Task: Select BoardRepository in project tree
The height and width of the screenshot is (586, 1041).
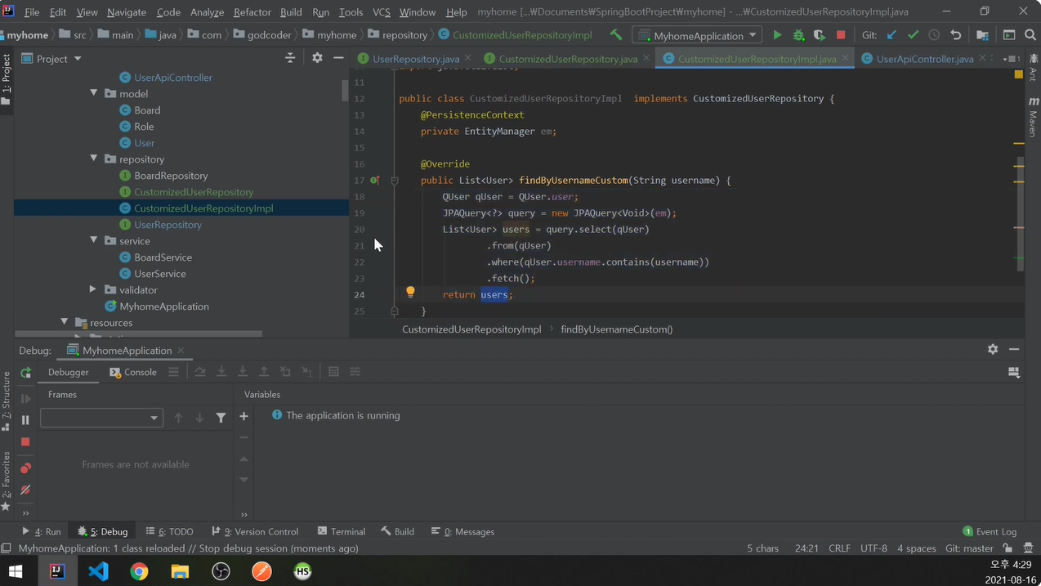Action: 171,175
